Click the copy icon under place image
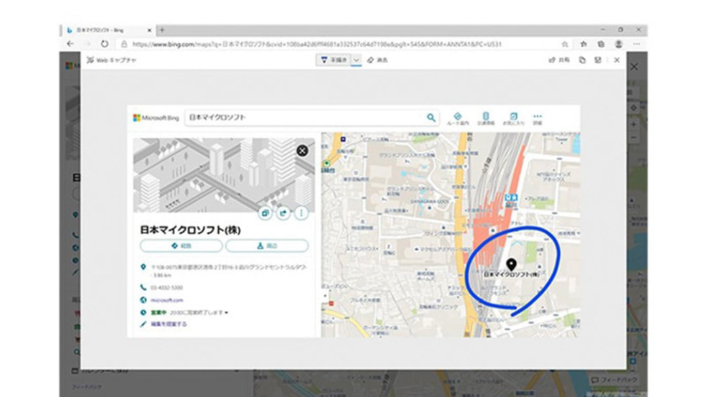Viewport: 707px width, 397px height. point(265,213)
